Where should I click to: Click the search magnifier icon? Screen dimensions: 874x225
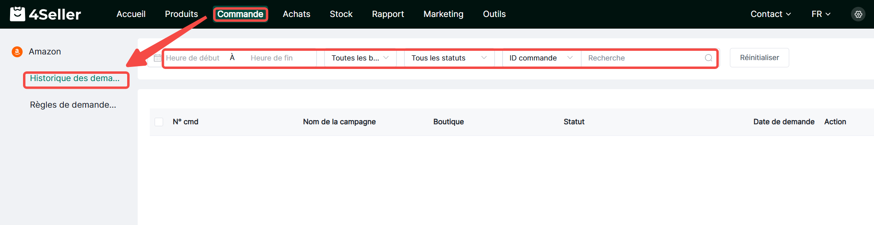708,58
